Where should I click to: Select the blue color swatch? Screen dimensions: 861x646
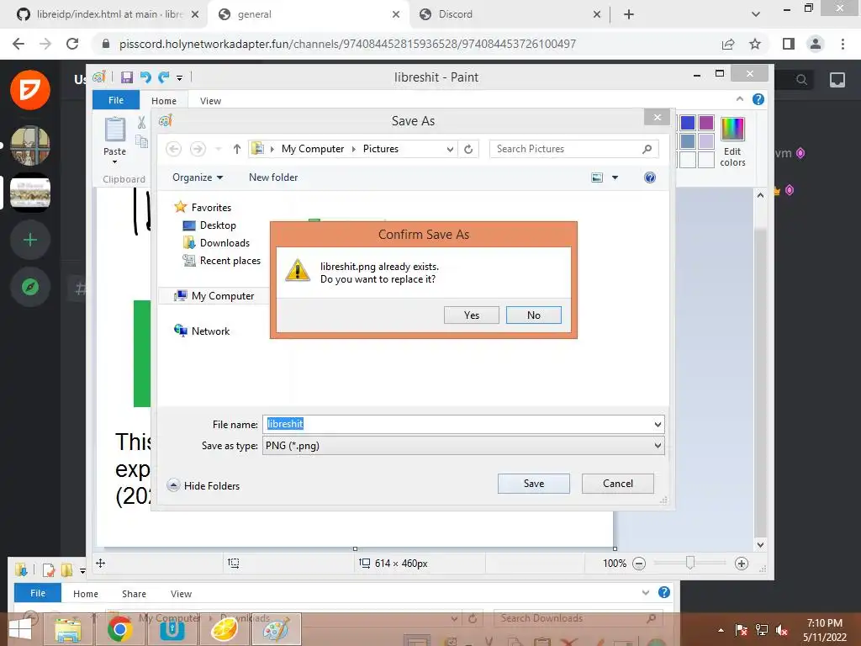click(x=688, y=123)
